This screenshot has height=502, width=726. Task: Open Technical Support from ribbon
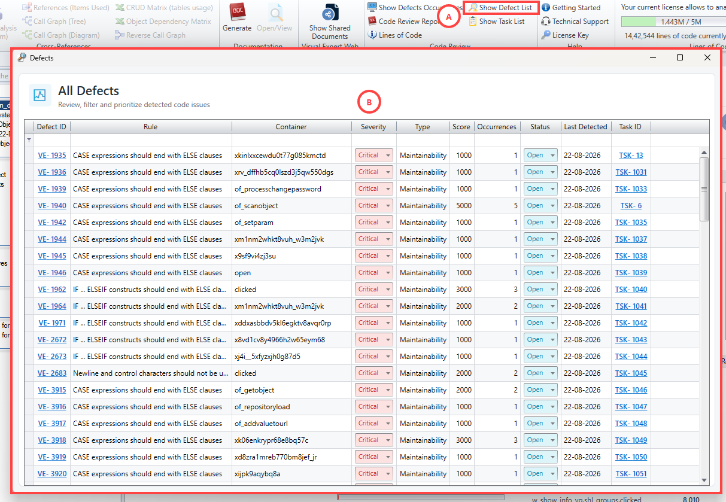pos(575,22)
